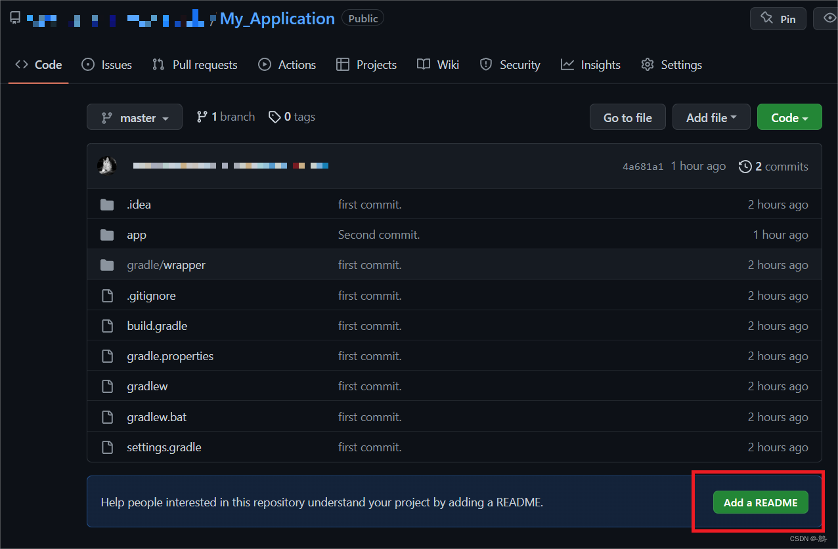Expand the Add file dropdown
Screen dimensions: 838x549
point(711,117)
